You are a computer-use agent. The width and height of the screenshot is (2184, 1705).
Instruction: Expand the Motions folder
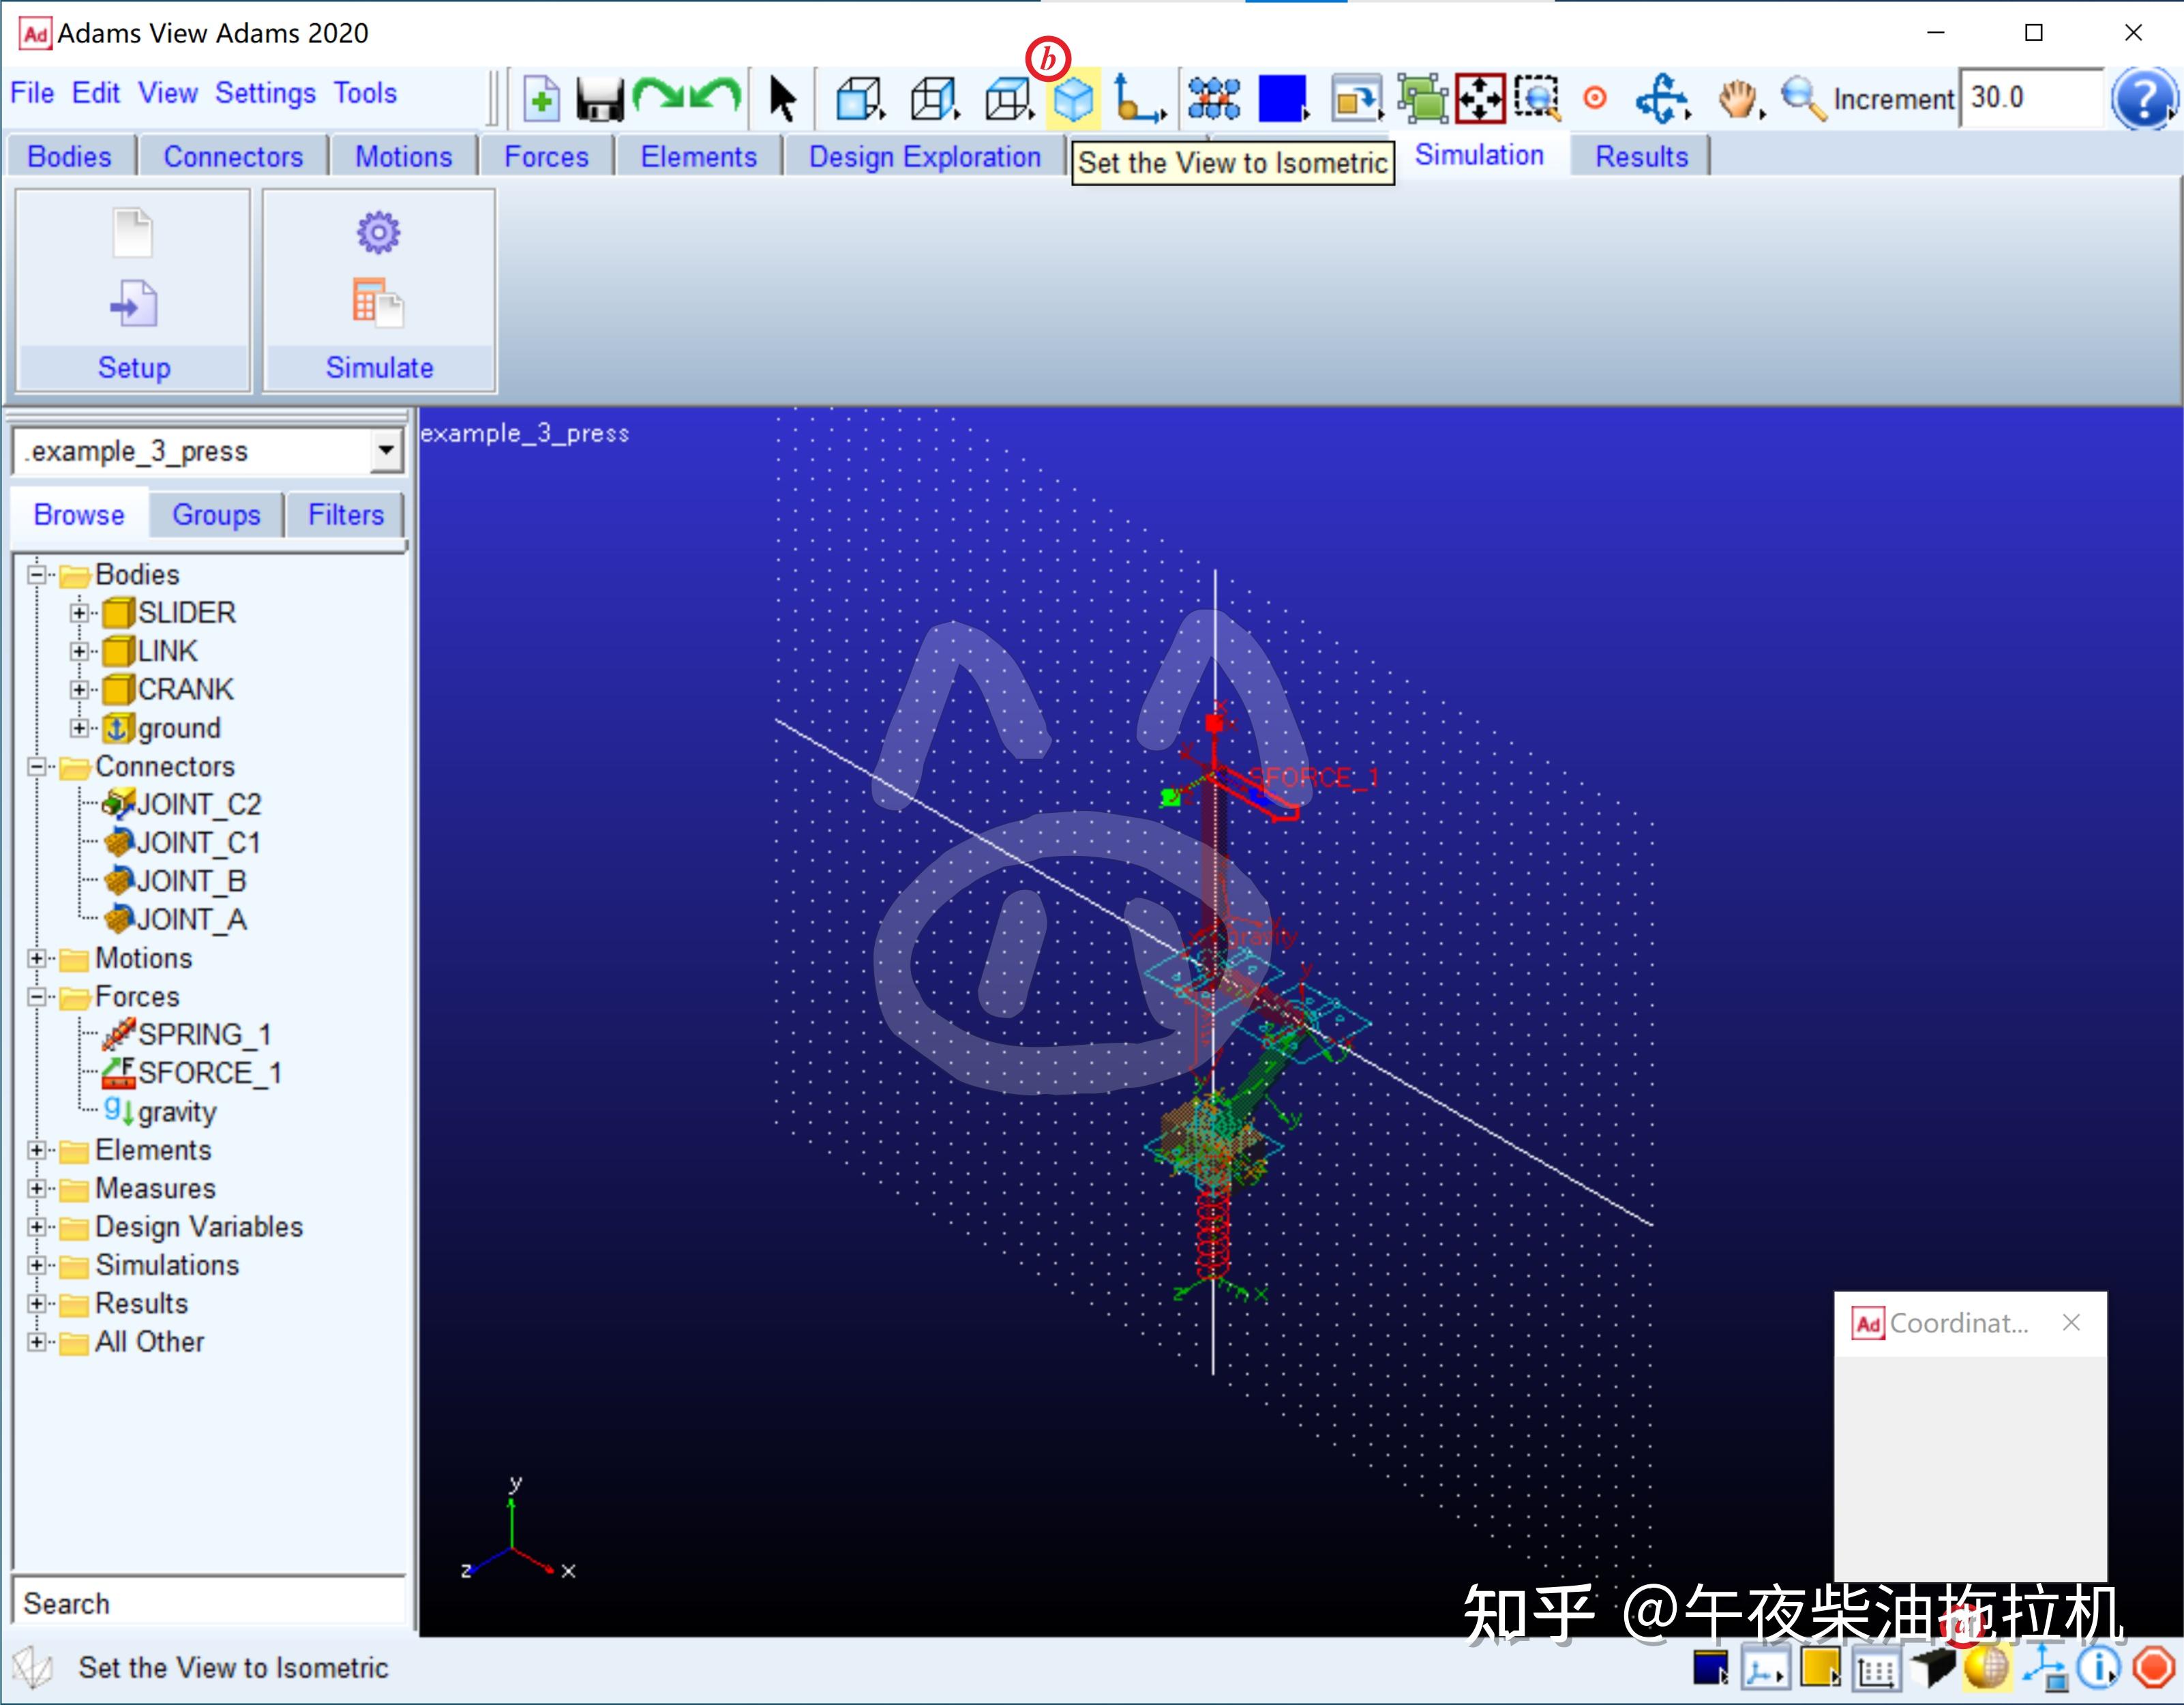[37, 958]
